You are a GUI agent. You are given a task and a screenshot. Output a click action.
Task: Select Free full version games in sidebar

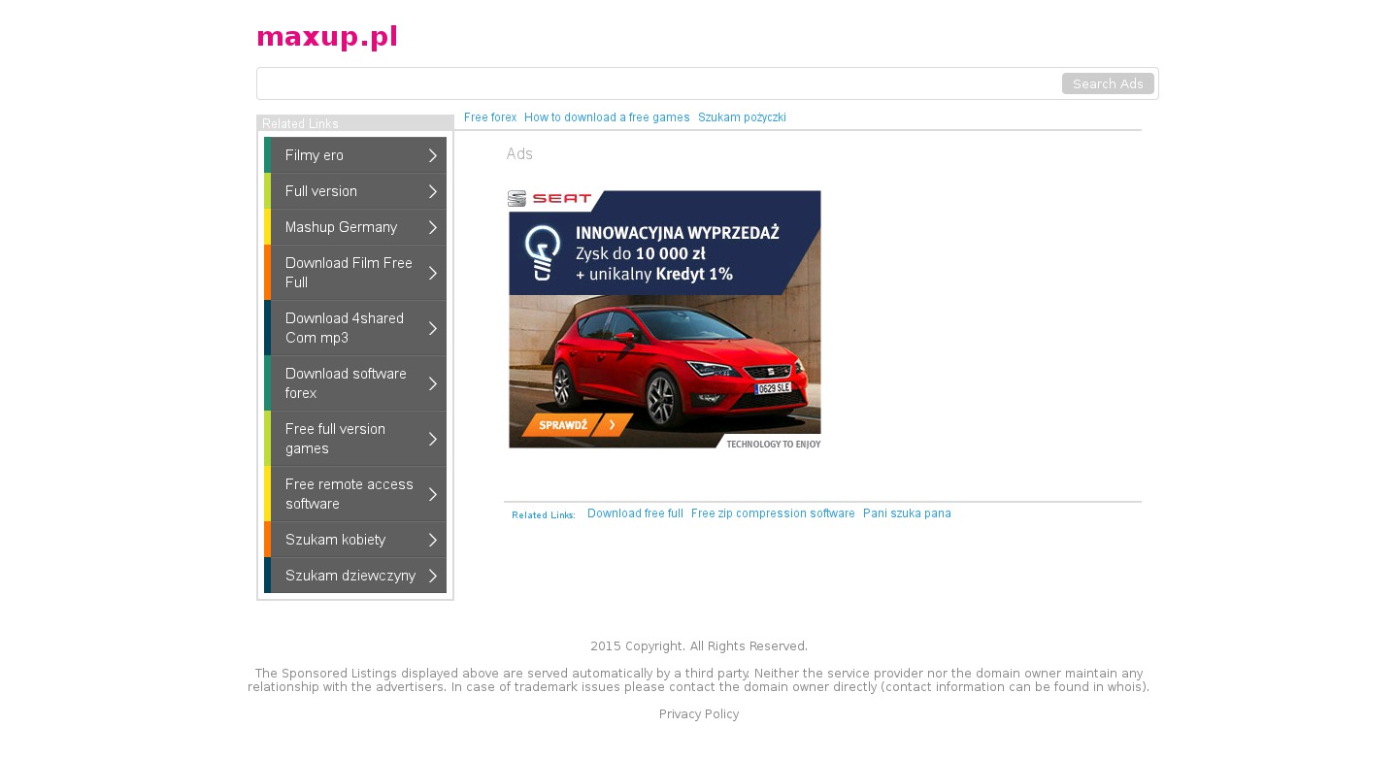335,439
